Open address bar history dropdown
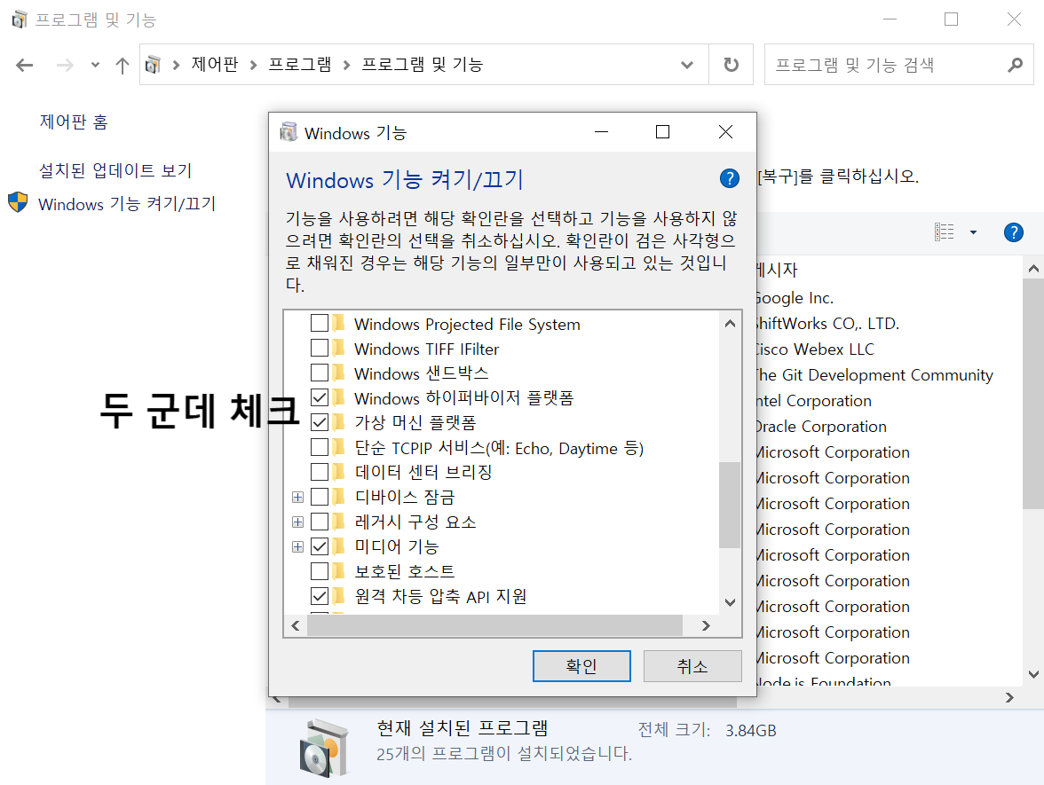Viewport: 1044px width, 785px height. [687, 65]
